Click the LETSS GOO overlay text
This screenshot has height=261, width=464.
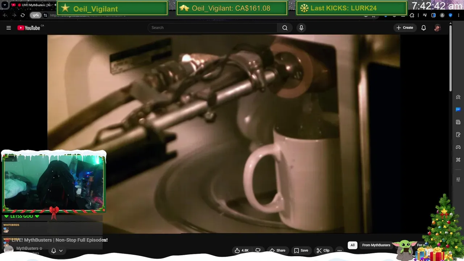[21, 216]
